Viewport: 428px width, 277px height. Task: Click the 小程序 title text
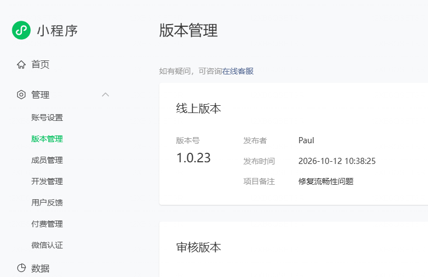pos(57,31)
